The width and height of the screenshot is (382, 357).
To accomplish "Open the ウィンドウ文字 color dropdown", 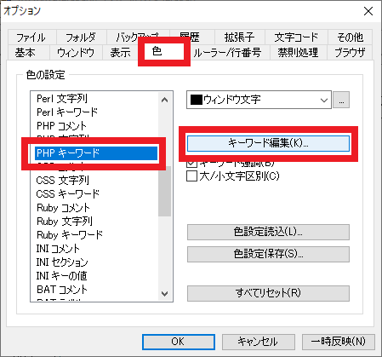I will (259, 100).
